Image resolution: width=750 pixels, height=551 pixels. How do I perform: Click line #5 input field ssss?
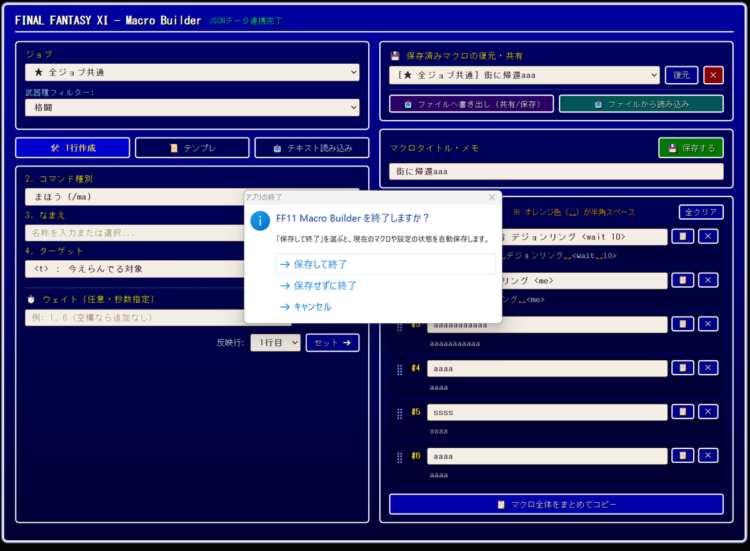point(547,412)
